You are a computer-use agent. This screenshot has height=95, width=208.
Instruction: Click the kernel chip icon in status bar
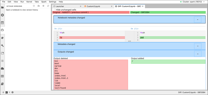click(12, 92)
